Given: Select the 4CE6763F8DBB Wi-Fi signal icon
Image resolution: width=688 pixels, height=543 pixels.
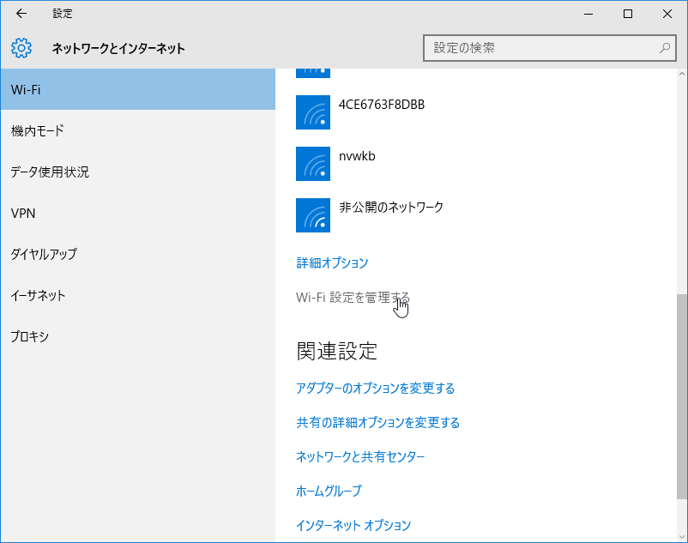Looking at the screenshot, I should [x=313, y=112].
